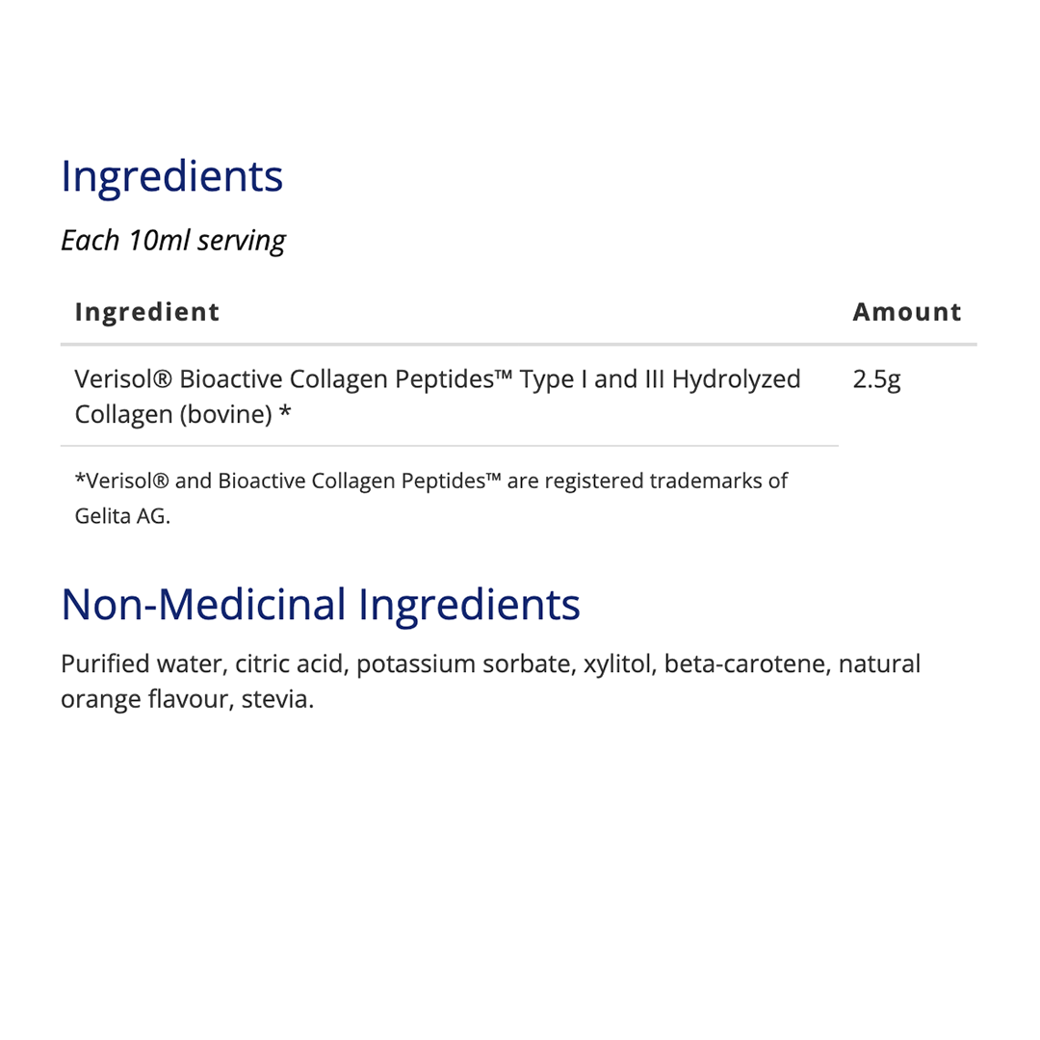Click "Collagen (bovine) *" in the table
1040x1040 pixels.
[x=182, y=415]
